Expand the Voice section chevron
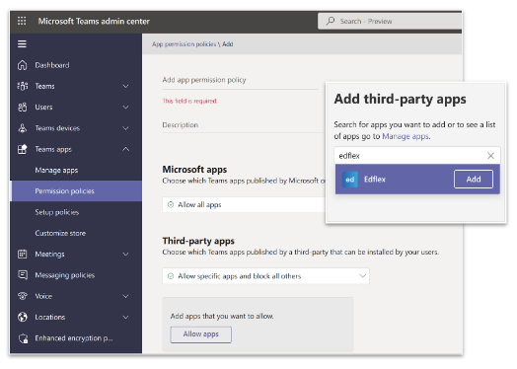 pos(125,296)
